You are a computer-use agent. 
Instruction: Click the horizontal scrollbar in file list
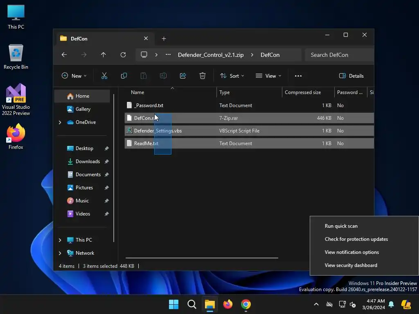click(x=202, y=258)
